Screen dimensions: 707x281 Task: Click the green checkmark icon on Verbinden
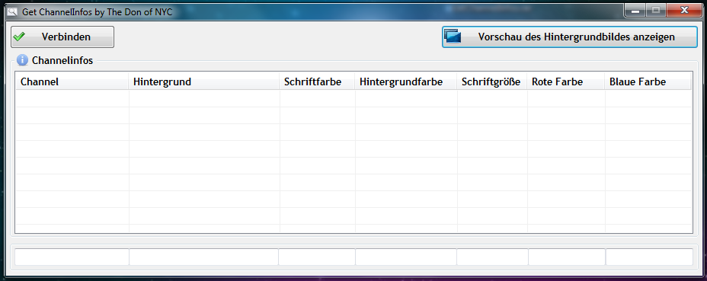(19, 37)
